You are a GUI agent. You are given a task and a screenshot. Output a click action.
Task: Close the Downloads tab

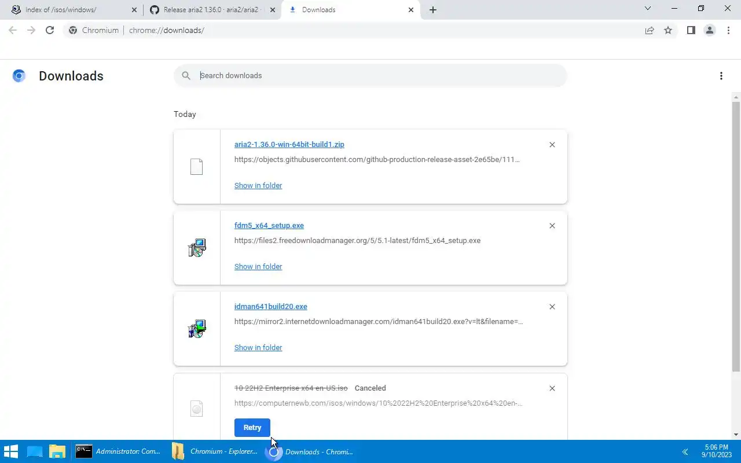411,10
